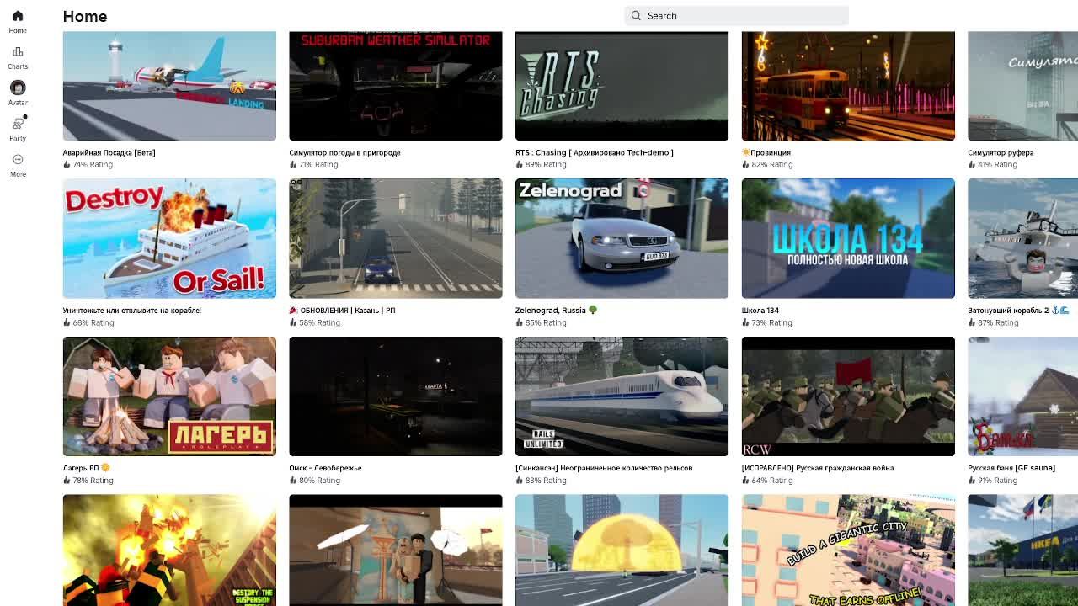Open the Avatar sidebar icon

coord(18,93)
